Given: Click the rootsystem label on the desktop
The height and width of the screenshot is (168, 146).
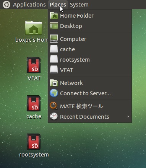Looking at the screenshot, I should pyautogui.click(x=34, y=155).
